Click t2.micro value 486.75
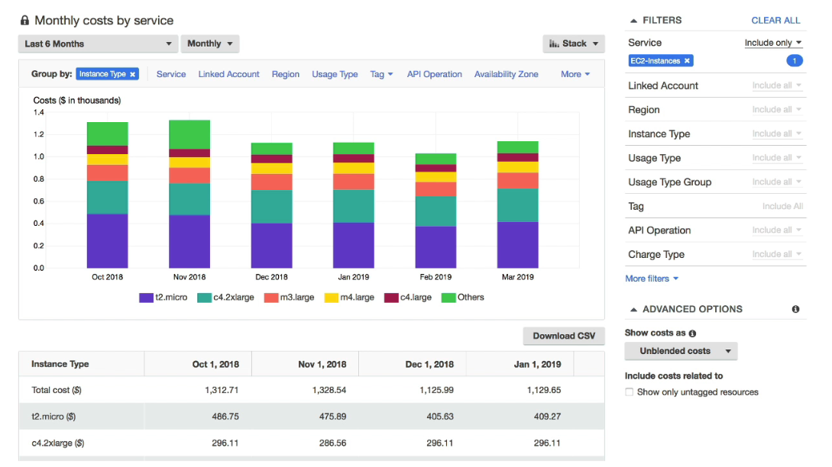The image size is (832, 467). (225, 417)
